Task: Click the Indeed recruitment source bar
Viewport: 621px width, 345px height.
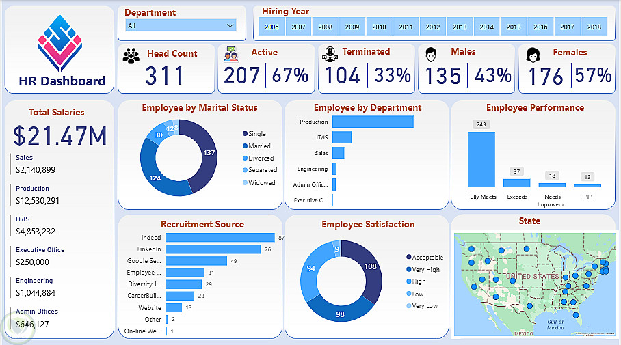Action: click(220, 237)
